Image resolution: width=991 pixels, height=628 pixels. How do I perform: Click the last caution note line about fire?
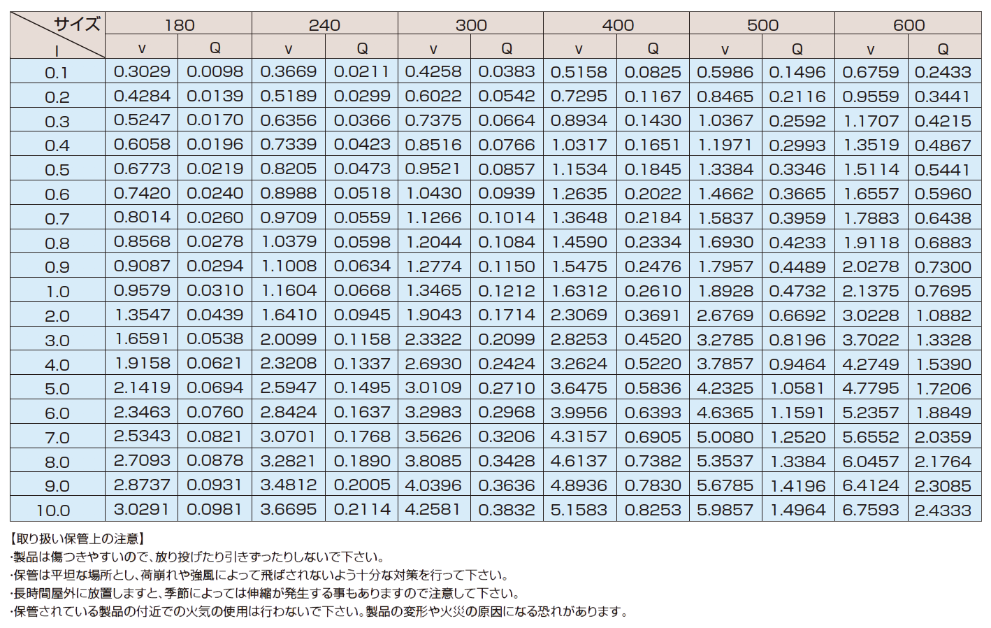tap(319, 611)
